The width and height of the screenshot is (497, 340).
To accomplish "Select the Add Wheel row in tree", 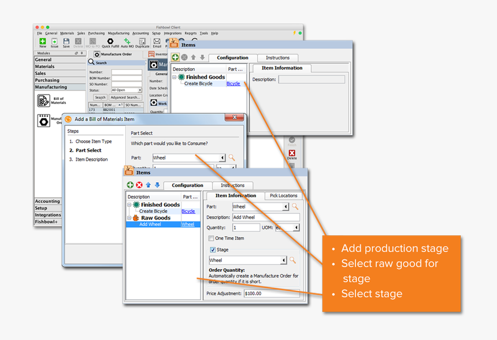I will (163, 224).
